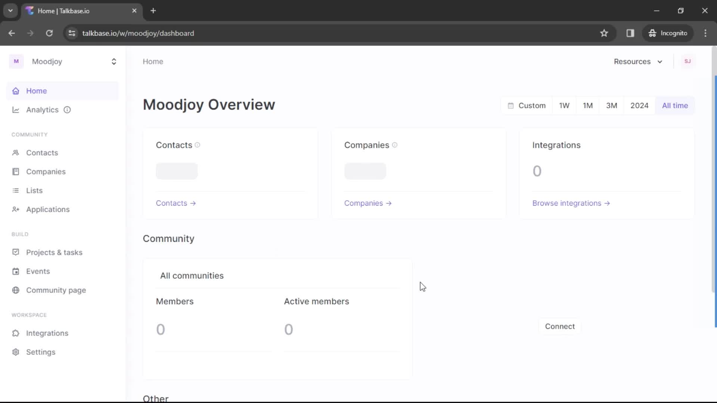Open the Custom date range picker
Viewport: 717px width, 403px height.
pyautogui.click(x=527, y=106)
